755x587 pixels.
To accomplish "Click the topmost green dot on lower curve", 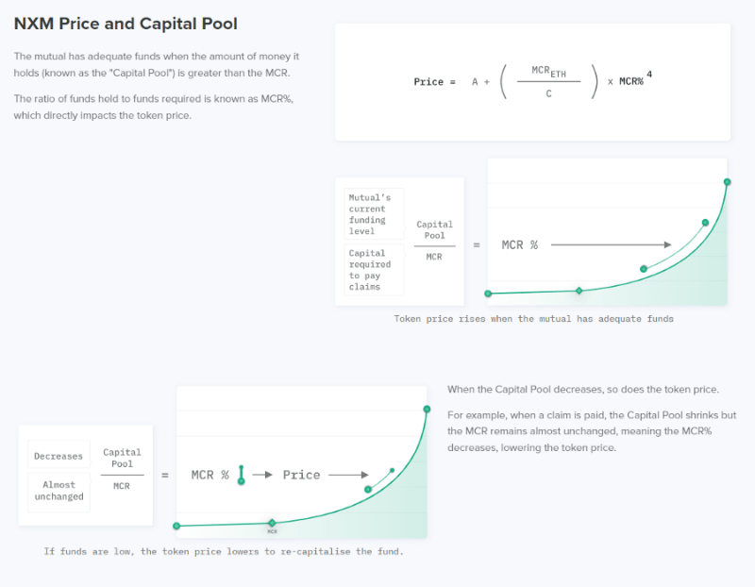I will click(427, 409).
